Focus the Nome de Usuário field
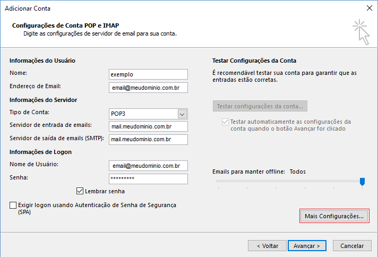Viewport: 378px width, 257px height. pyautogui.click(x=148, y=166)
